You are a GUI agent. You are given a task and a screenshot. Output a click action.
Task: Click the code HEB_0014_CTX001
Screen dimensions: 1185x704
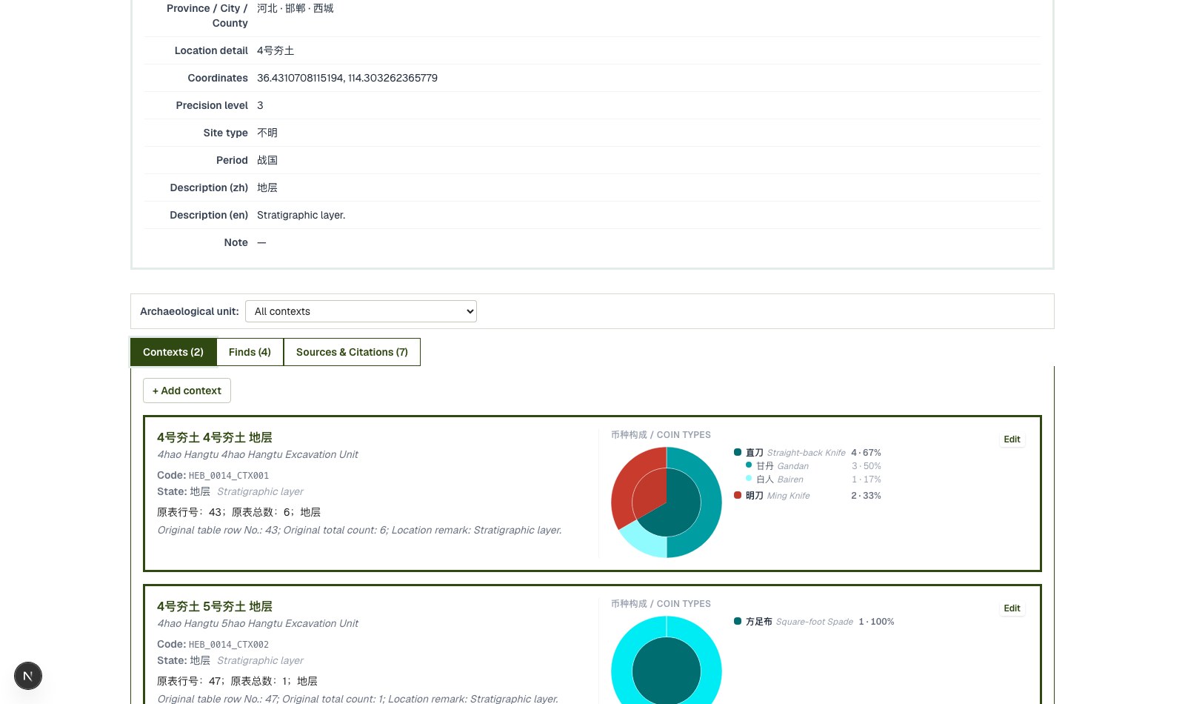229,476
